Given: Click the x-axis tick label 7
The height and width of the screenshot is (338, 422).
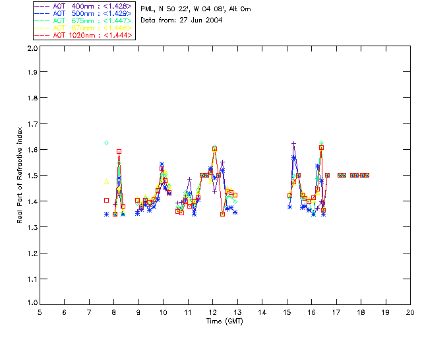Looking at the screenshot, I should (89, 312).
